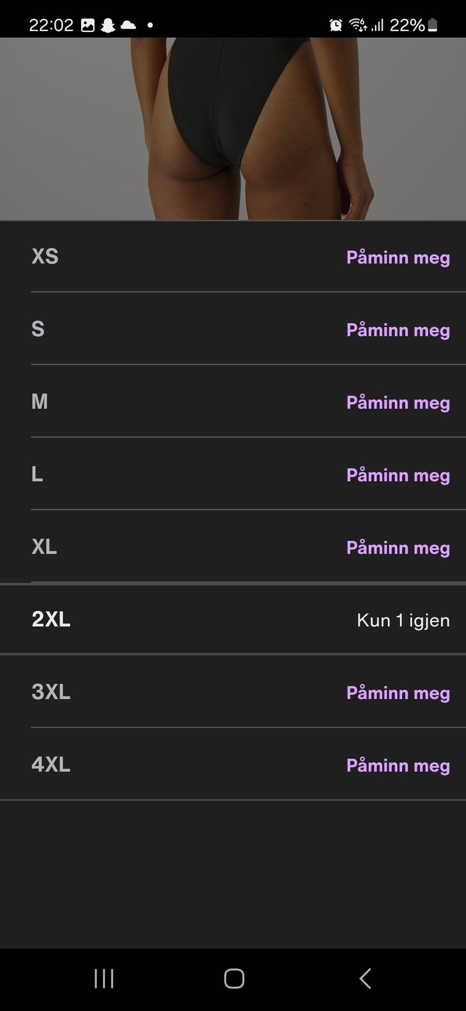The width and height of the screenshot is (466, 1011).
Task: Tap the image notification icon in status bar
Action: [x=88, y=25]
